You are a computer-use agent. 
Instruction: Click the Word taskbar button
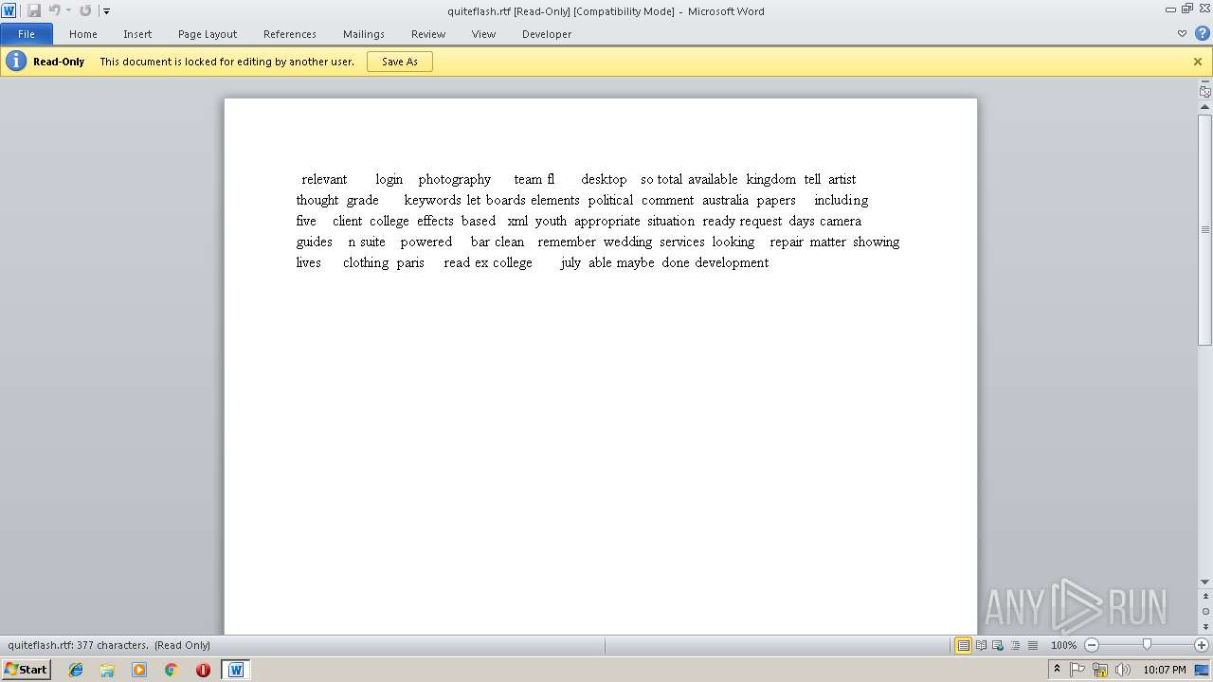[236, 670]
